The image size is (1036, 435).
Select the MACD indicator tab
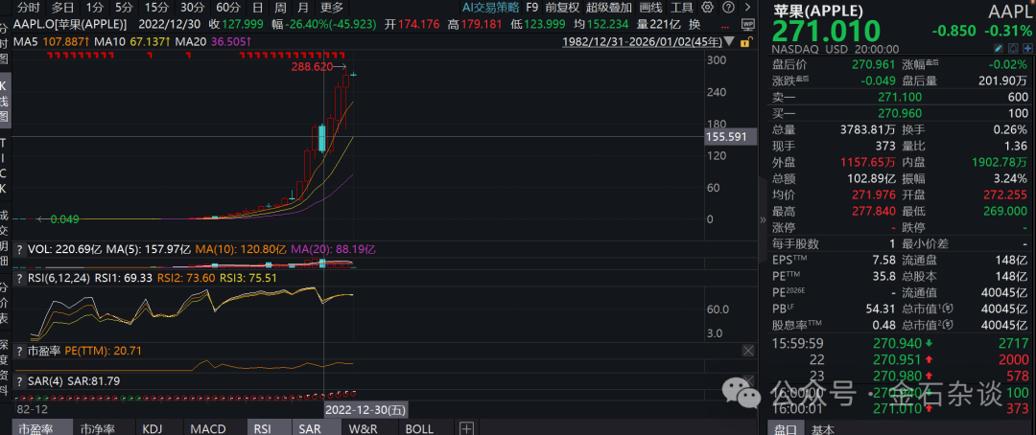click(208, 428)
